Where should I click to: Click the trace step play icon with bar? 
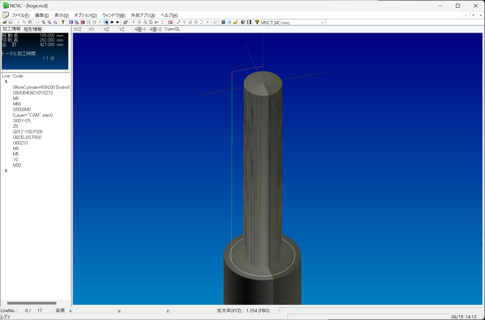click(112, 22)
